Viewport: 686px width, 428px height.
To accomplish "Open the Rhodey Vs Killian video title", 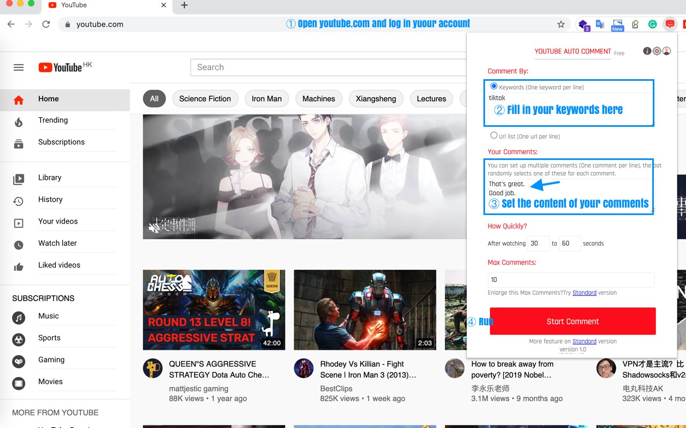I will pyautogui.click(x=368, y=370).
